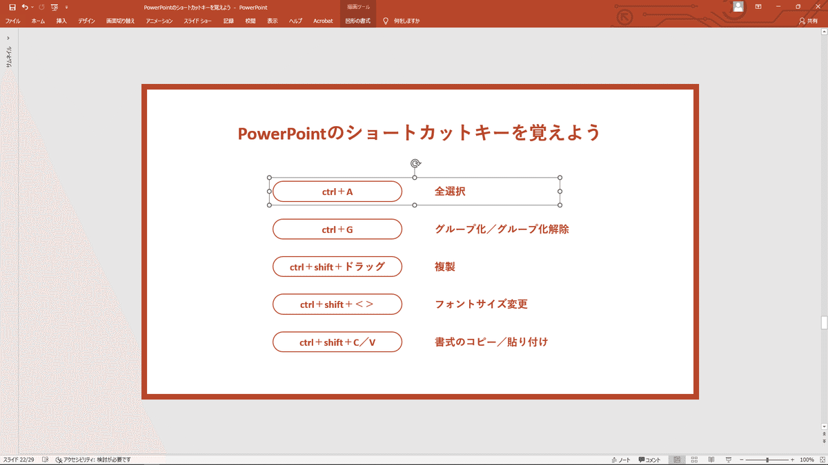Viewport: 828px width, 465px height.
Task: Expand the サムネイル pane chevron
Action: click(x=8, y=38)
